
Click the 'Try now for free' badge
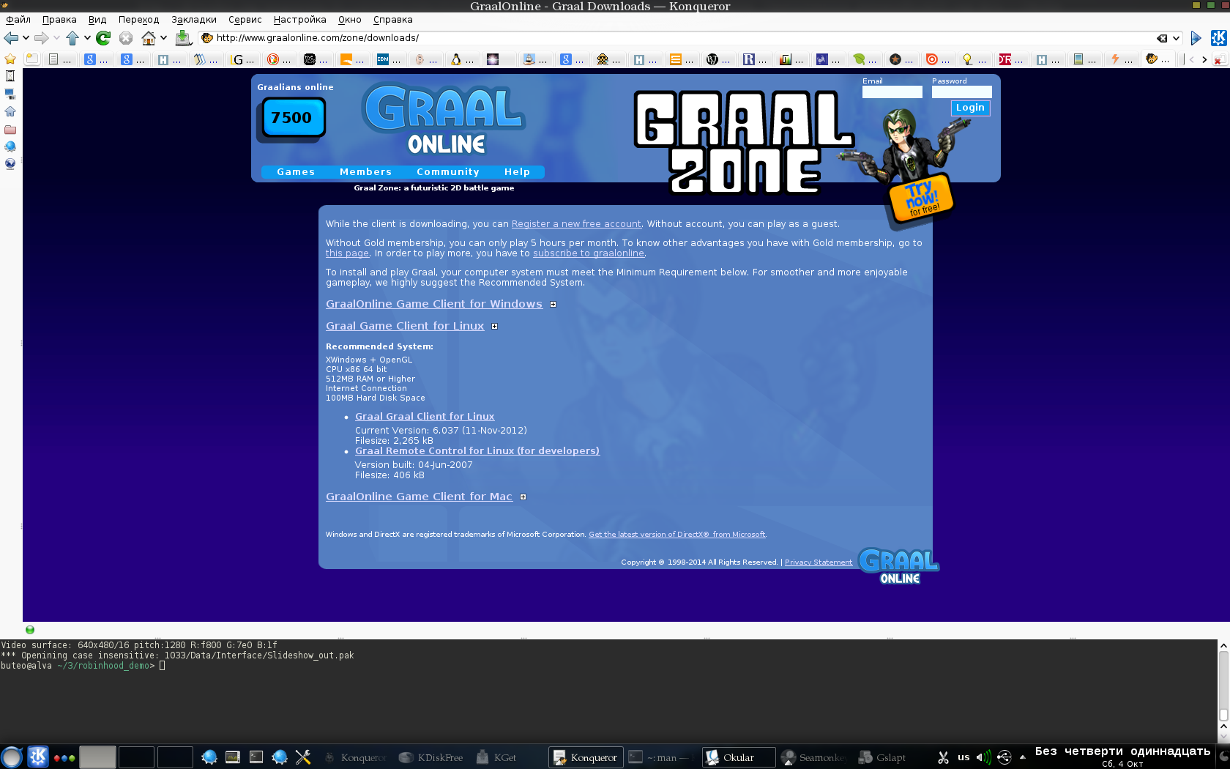click(922, 199)
